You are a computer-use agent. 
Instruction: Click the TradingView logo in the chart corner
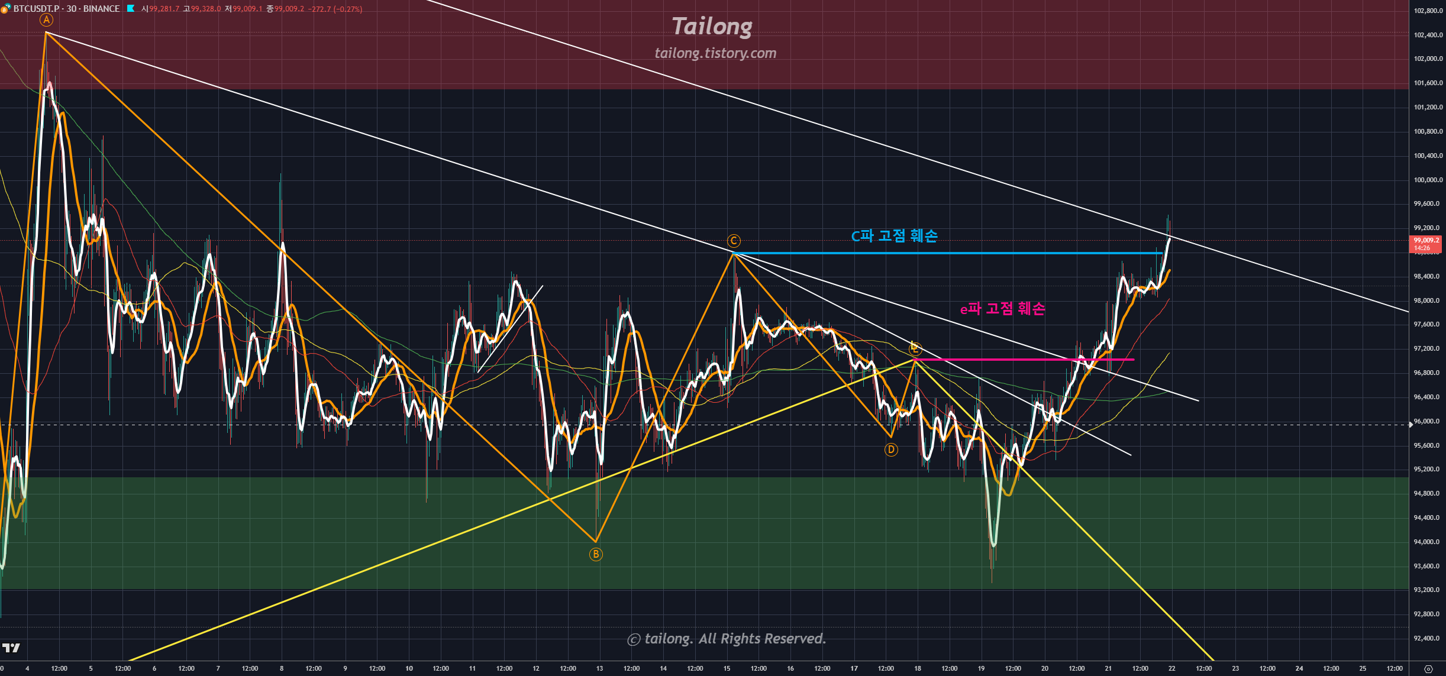click(11, 648)
